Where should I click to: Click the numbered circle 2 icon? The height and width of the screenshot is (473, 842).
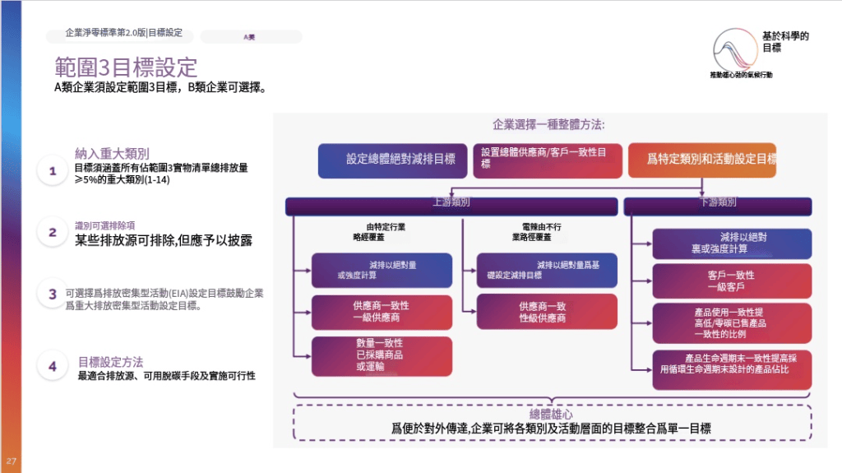tap(53, 232)
